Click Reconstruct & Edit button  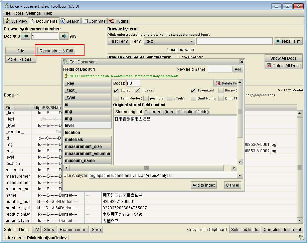pos(56,51)
